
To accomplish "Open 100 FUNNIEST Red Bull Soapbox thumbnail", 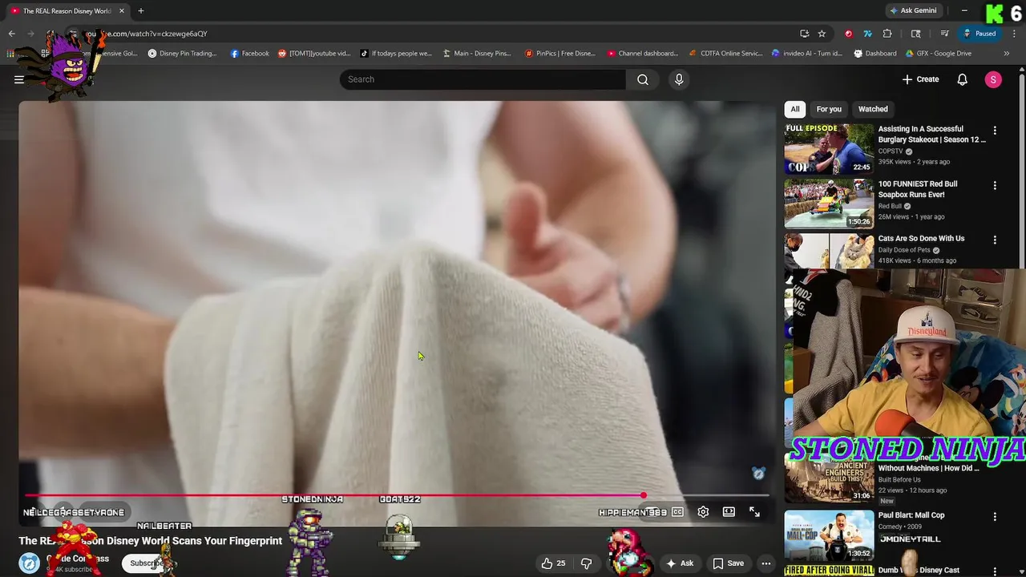I will [x=829, y=204].
